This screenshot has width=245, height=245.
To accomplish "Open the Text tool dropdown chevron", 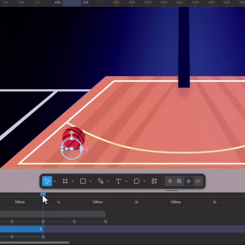I will click(126, 181).
